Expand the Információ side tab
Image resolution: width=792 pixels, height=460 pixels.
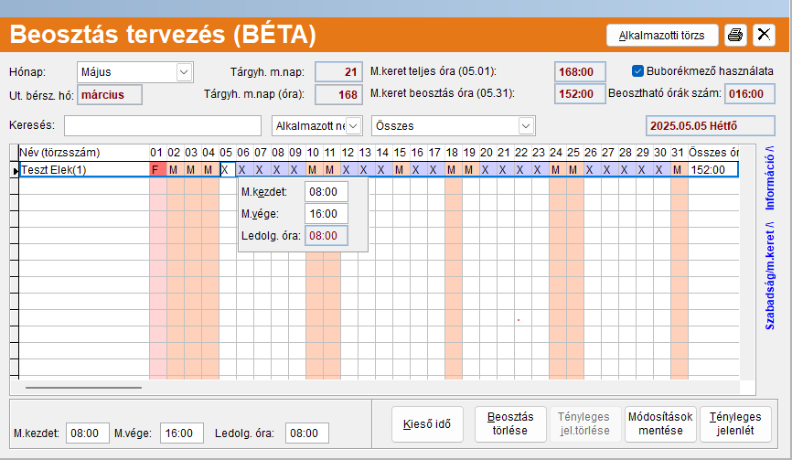pos(769,177)
